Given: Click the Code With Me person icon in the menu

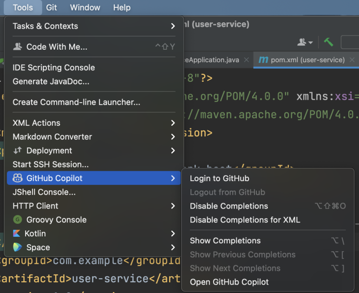Looking at the screenshot, I should (17, 47).
